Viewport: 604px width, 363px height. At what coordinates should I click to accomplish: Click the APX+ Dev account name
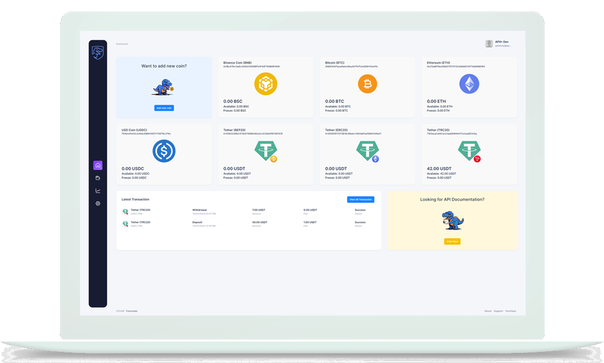[502, 42]
